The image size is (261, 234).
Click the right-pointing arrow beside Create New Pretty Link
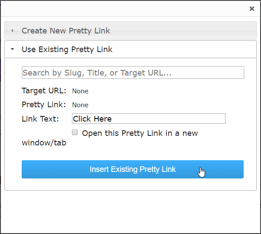[x=12, y=31]
